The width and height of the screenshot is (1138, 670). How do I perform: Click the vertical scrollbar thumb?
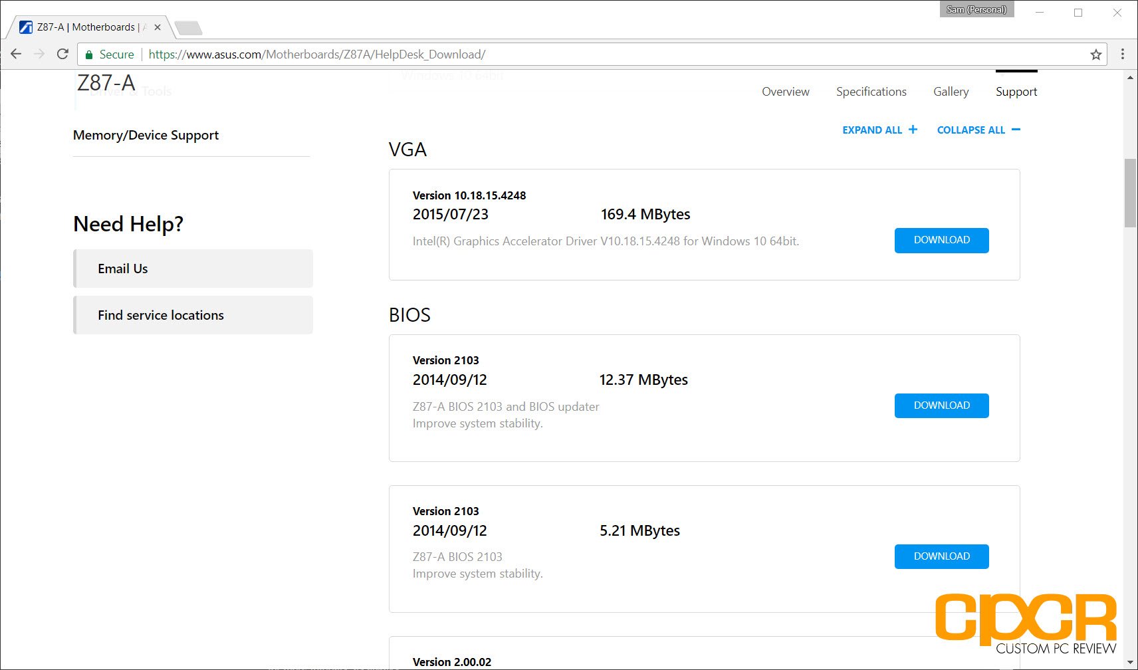point(1130,193)
